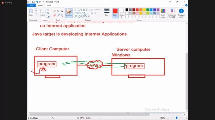Screen dimensions: 215x120
Task: Select the Eraser tool
Action: (x=54, y=15)
